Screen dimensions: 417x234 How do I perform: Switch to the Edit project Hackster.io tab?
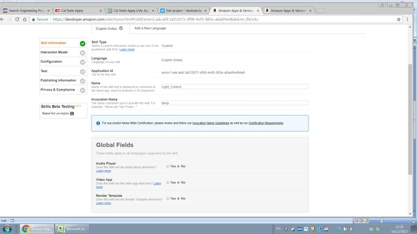click(183, 10)
